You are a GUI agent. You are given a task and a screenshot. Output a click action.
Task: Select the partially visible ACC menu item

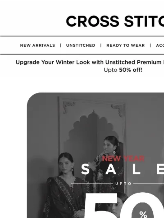coord(160,45)
